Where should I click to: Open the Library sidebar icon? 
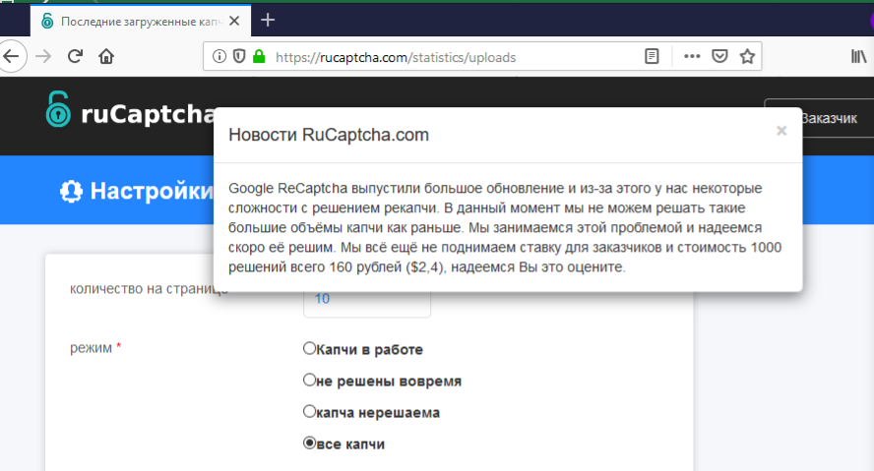(858, 56)
